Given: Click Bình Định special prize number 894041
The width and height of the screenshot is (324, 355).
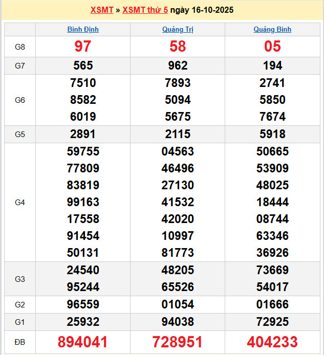Looking at the screenshot, I should [x=83, y=342].
